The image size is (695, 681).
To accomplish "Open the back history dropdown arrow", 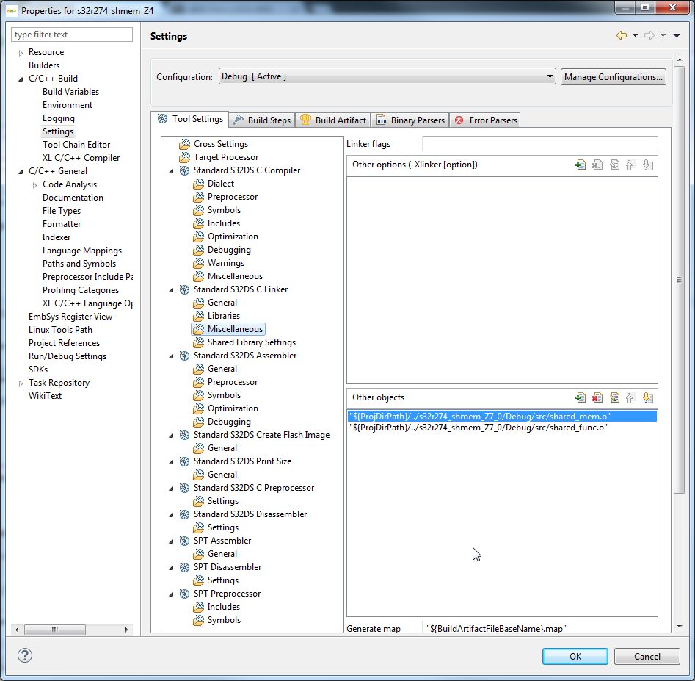I will [x=635, y=35].
